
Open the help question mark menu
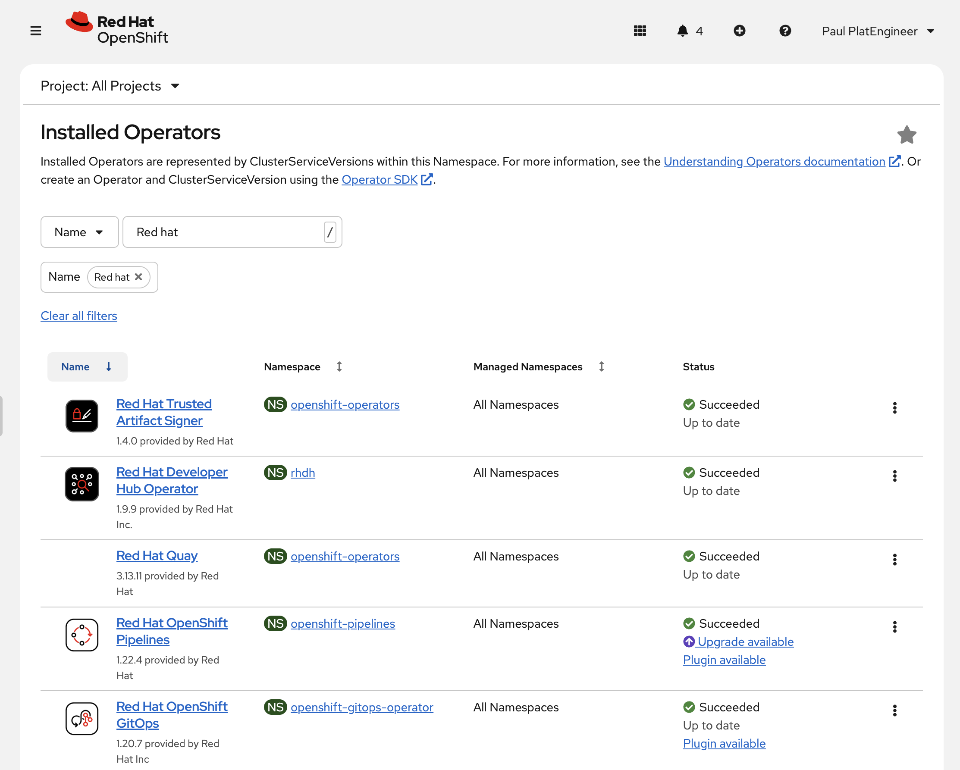click(x=785, y=31)
